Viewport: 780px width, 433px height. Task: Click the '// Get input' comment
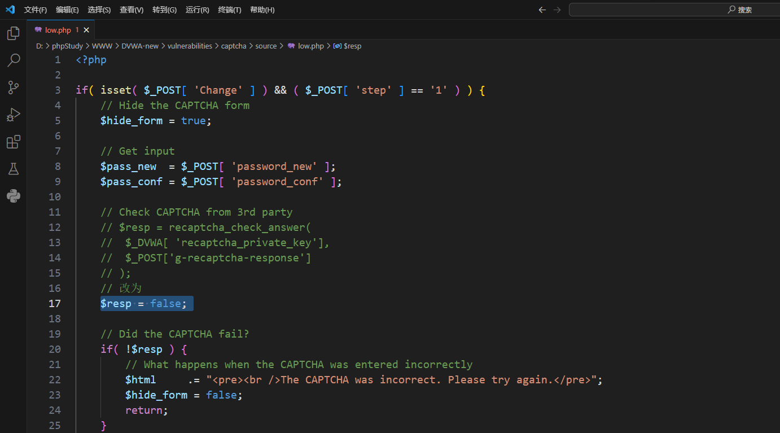pyautogui.click(x=138, y=151)
